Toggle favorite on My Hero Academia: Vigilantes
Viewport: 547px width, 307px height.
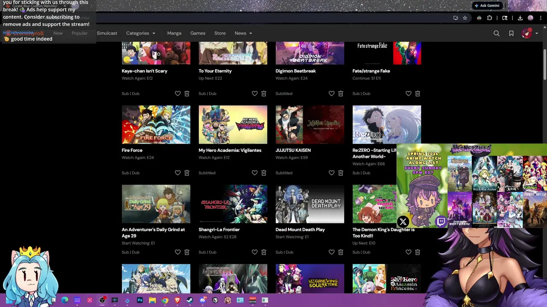pos(255,173)
